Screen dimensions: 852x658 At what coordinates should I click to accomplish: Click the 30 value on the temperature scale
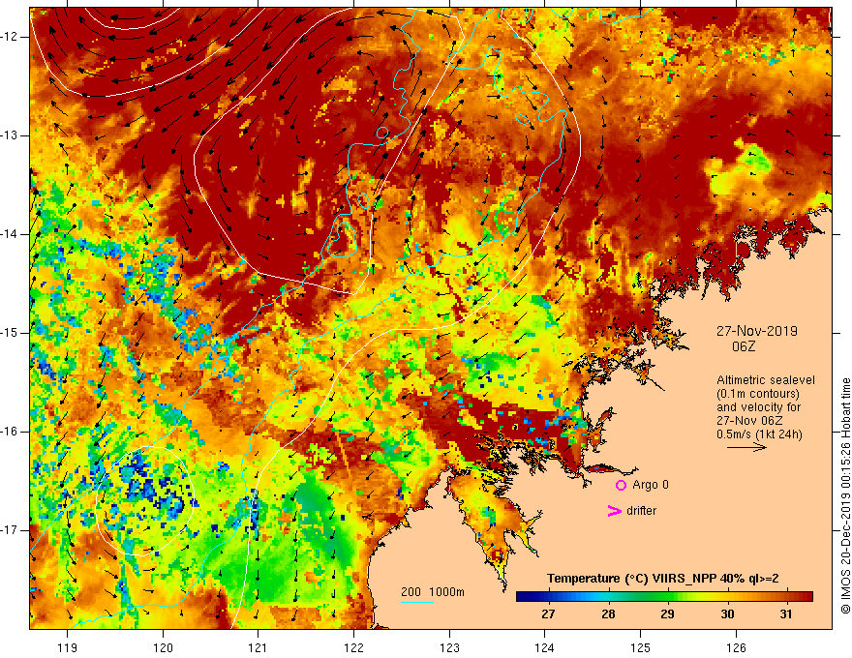(727, 614)
